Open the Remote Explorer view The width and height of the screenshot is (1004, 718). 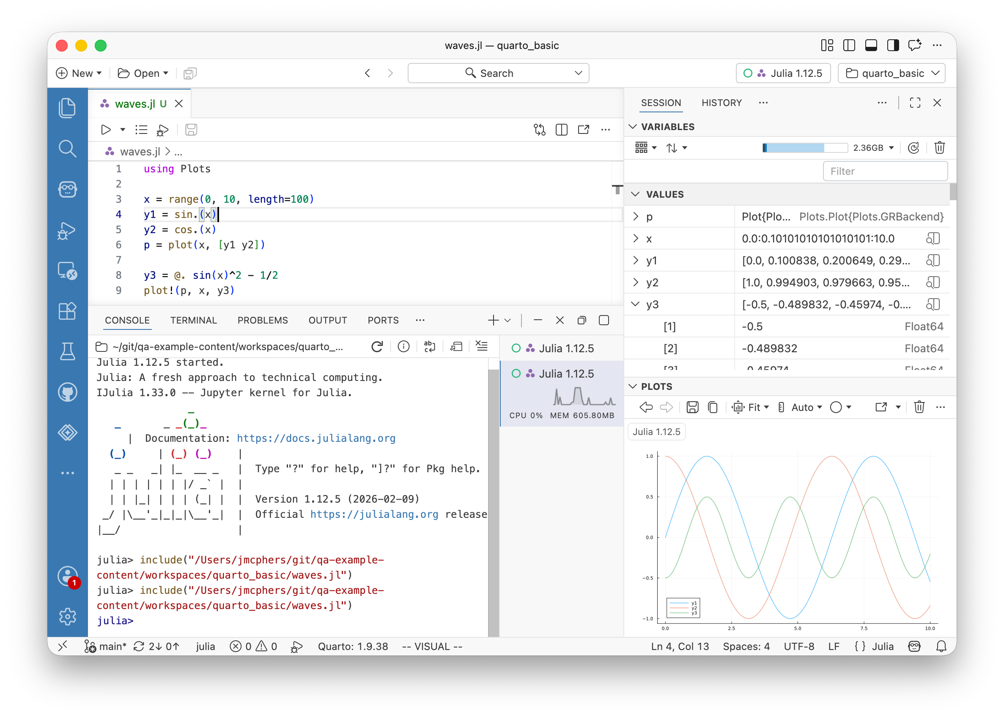67,271
